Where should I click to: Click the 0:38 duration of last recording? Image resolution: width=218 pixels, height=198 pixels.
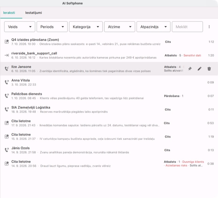click(211, 164)
